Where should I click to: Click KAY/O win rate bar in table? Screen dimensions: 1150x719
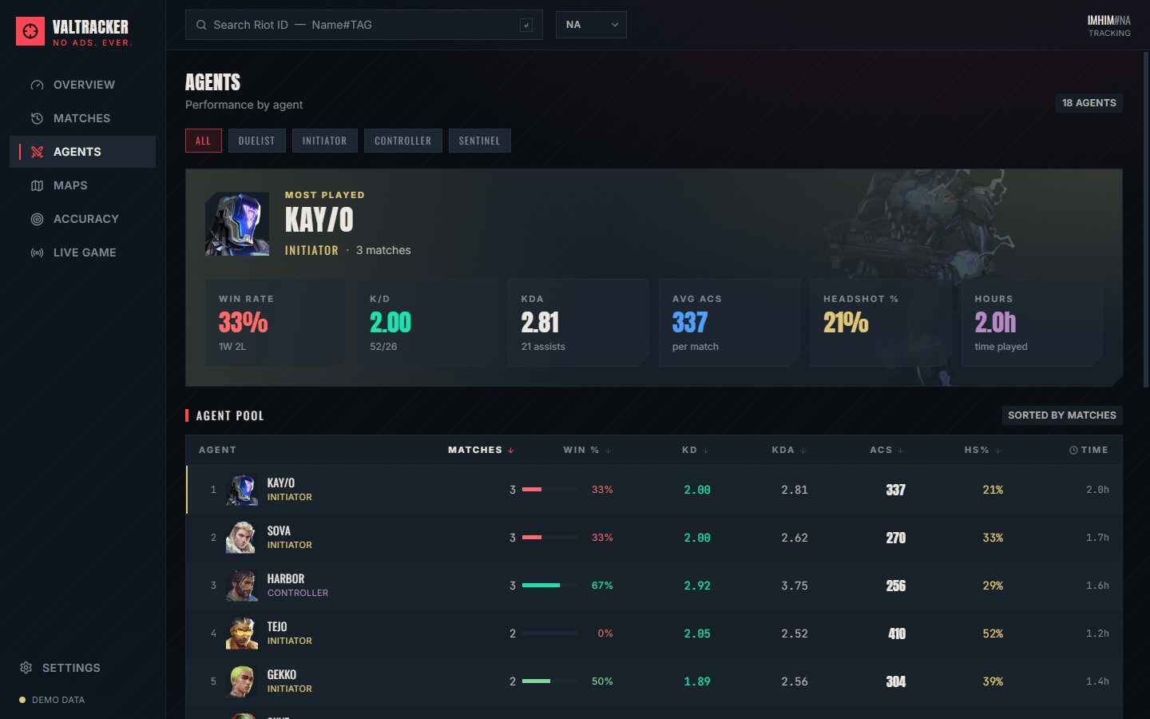point(550,490)
